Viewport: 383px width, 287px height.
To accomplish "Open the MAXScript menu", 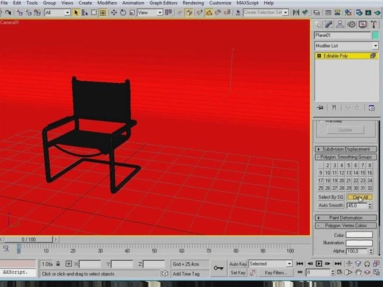I will coord(247,3).
